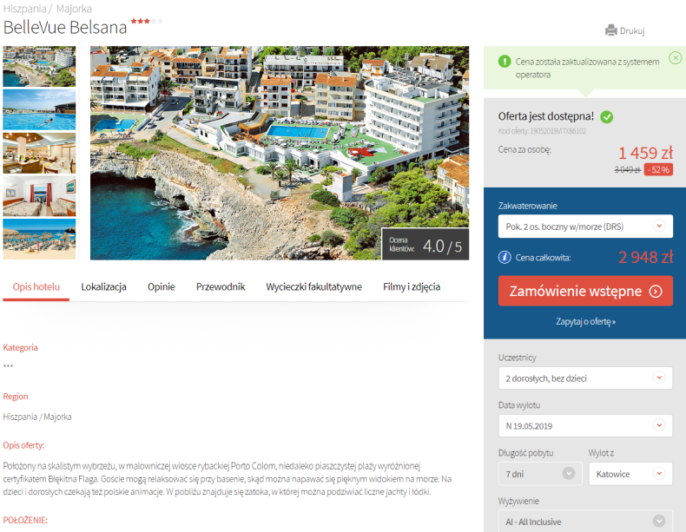Switch to the Lokalizacja tab

pos(103,286)
